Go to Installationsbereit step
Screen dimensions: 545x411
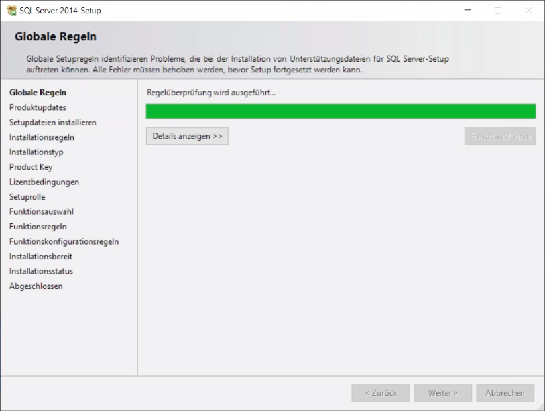[x=40, y=257]
